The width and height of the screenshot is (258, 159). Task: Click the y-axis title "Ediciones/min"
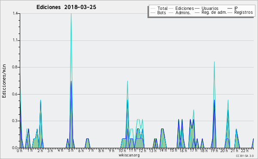4,81
